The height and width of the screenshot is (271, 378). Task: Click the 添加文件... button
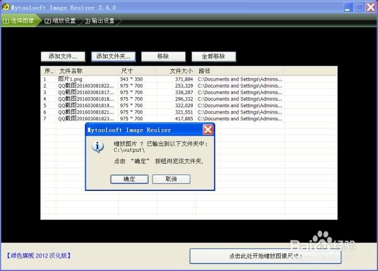point(63,57)
